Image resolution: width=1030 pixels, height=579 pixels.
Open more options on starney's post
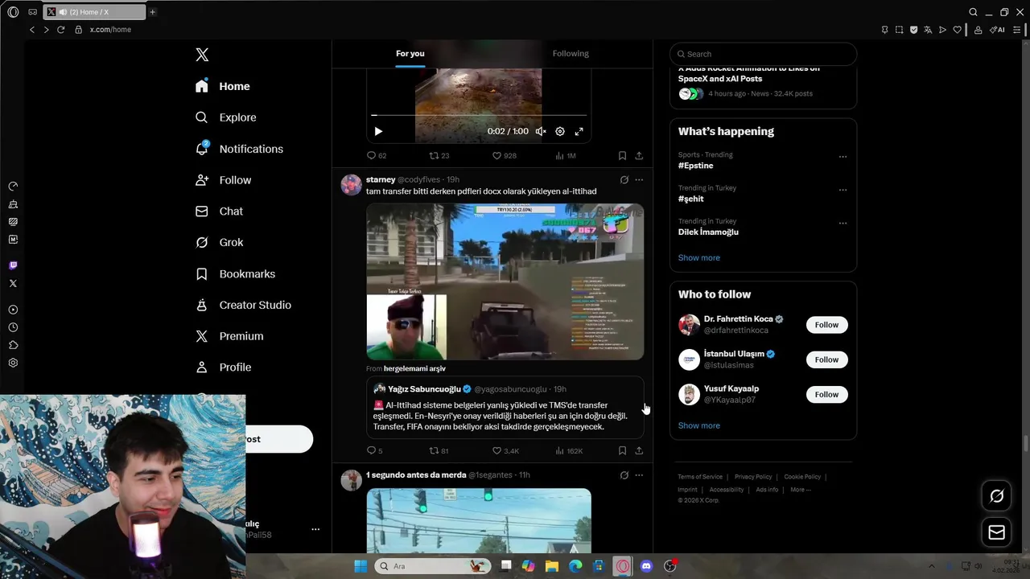tap(639, 180)
